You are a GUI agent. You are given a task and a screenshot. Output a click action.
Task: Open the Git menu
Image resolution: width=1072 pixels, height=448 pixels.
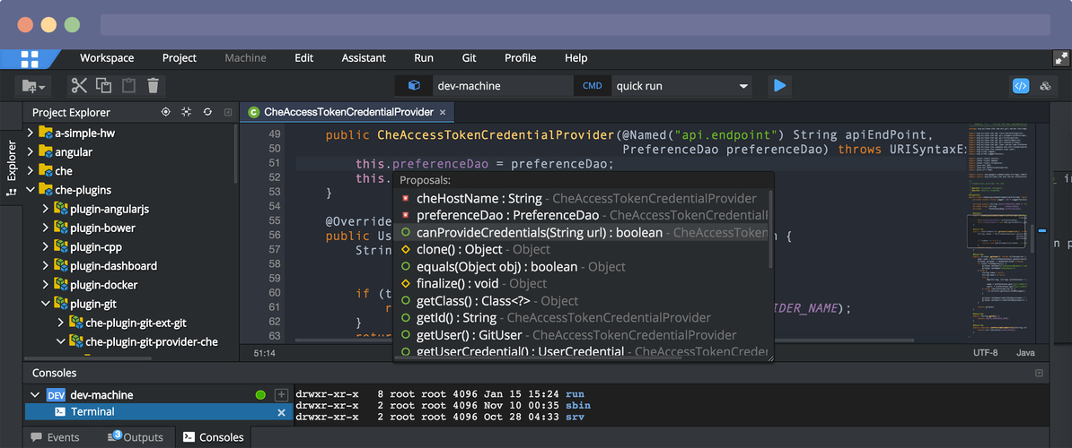pyautogui.click(x=469, y=58)
